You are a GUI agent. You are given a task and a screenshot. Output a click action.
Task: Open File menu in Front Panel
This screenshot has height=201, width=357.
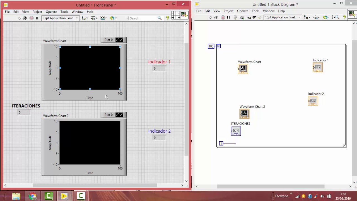(7, 12)
